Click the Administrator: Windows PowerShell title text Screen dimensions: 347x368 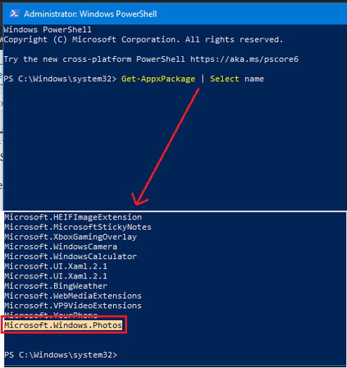90,14
